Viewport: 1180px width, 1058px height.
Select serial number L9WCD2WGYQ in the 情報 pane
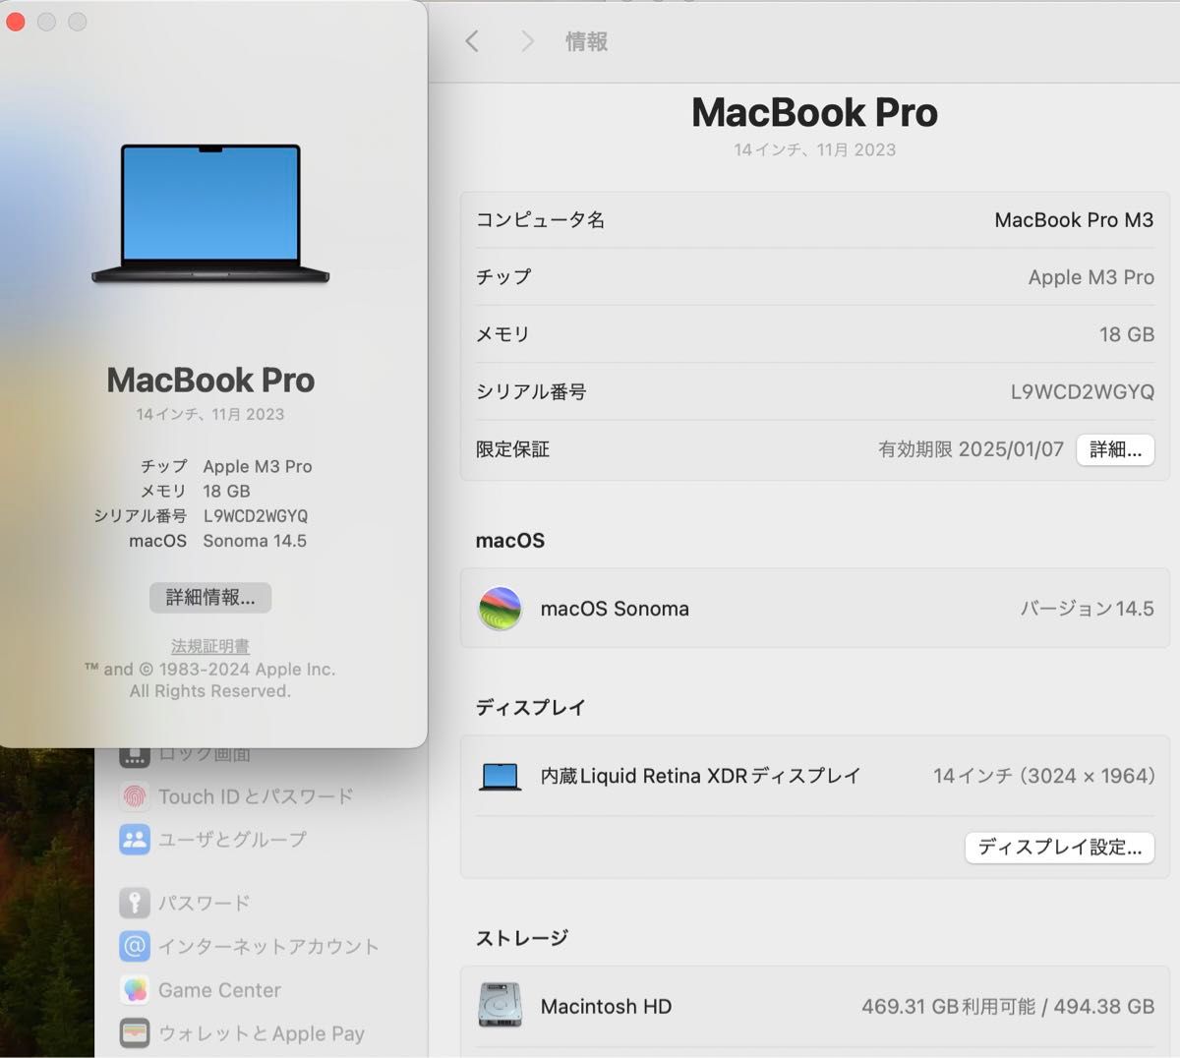pos(1083,392)
